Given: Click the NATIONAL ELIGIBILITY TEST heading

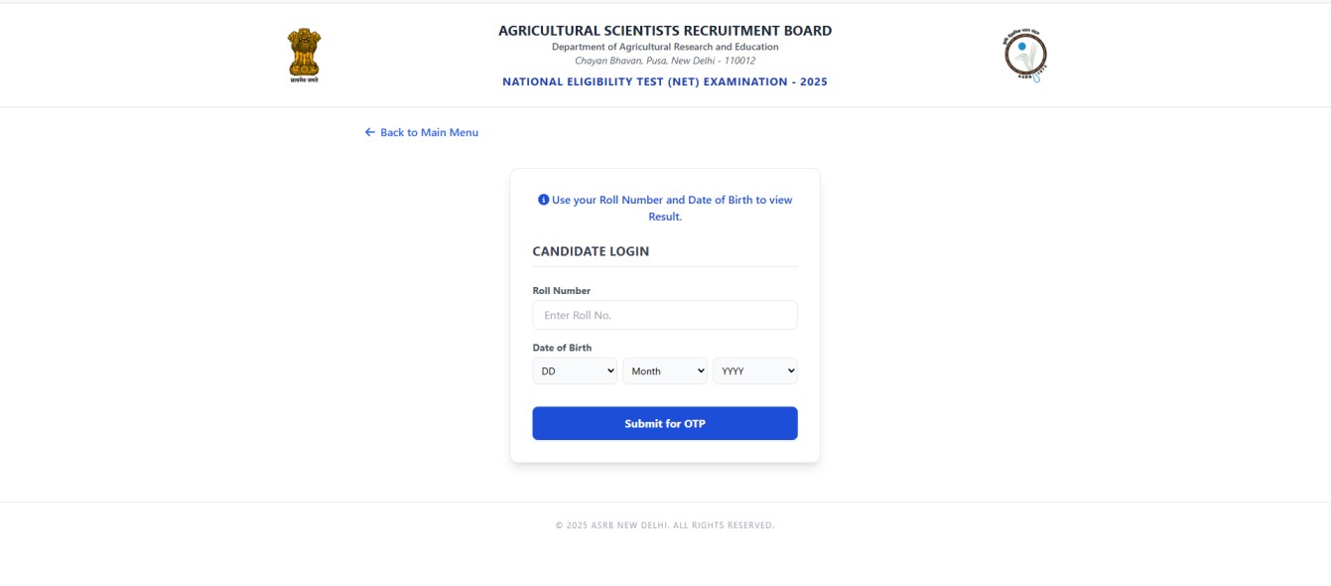Looking at the screenshot, I should (665, 81).
